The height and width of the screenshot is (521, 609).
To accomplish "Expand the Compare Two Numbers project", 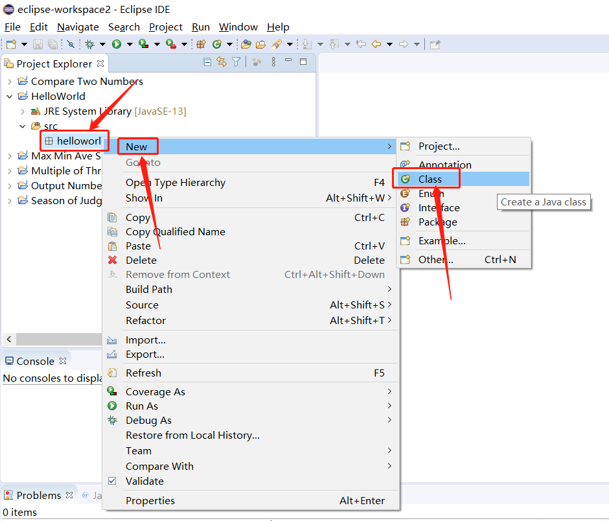I will [x=9, y=82].
